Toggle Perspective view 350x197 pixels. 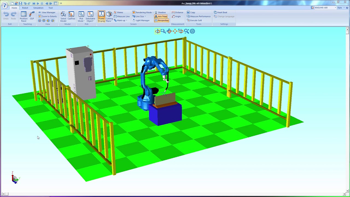click(x=161, y=21)
